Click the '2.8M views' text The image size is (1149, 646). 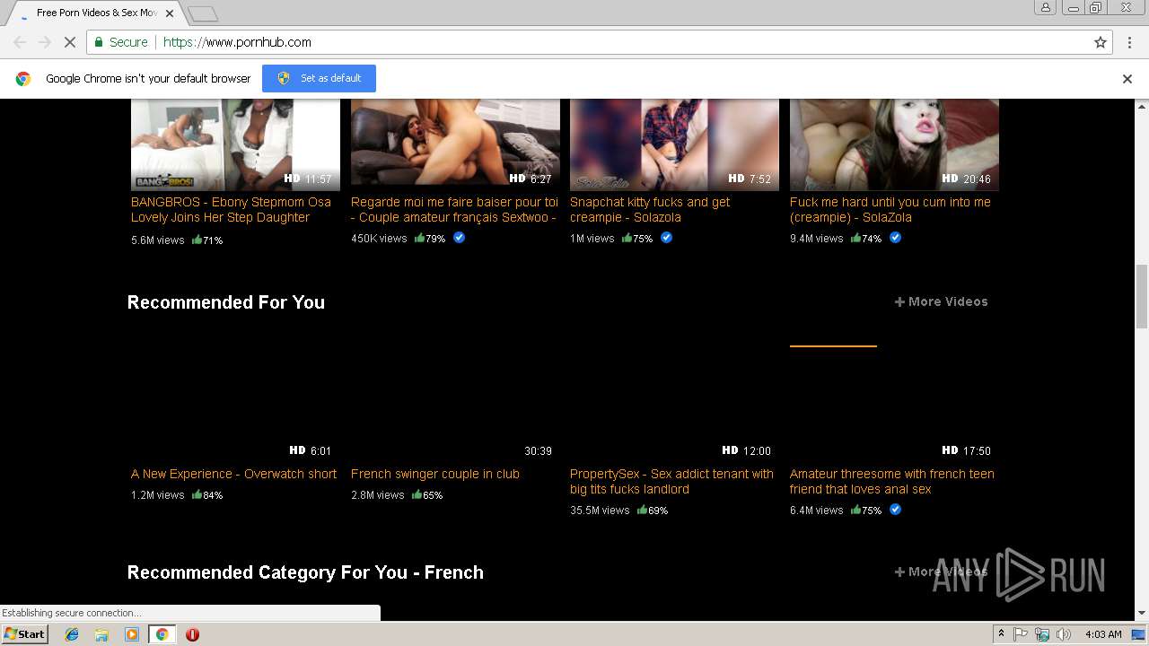tap(377, 494)
